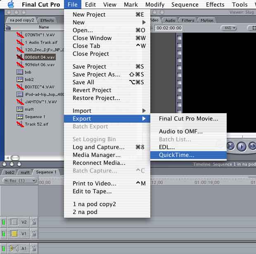
Task: Select Final Cut Pro Movie... export option
Action: tap(188, 119)
